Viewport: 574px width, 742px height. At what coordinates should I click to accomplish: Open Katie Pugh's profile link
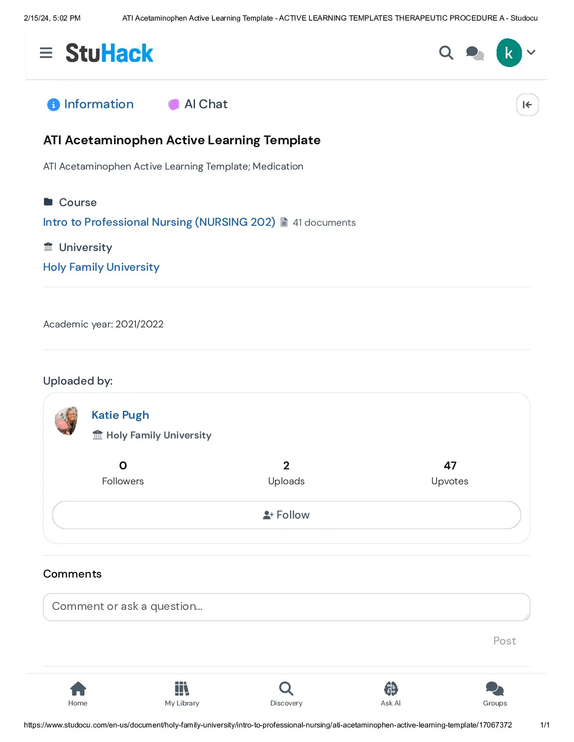(x=121, y=415)
